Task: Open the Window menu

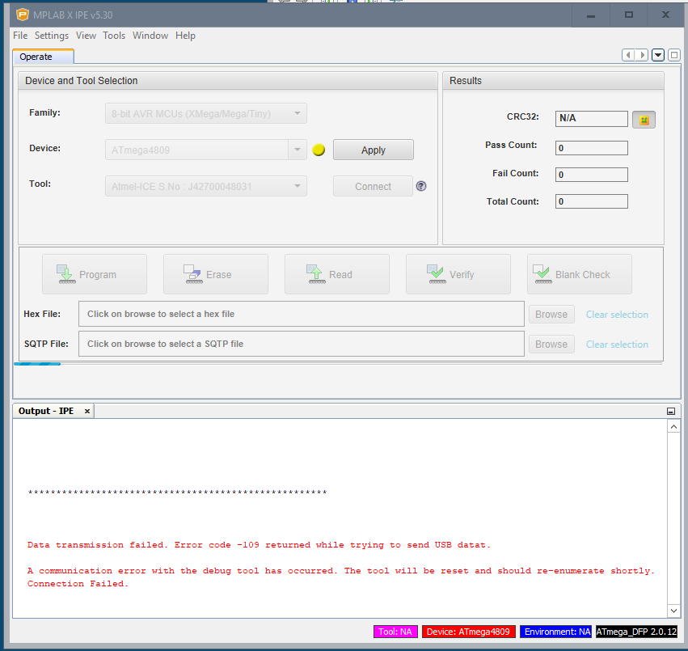Action: pos(150,36)
